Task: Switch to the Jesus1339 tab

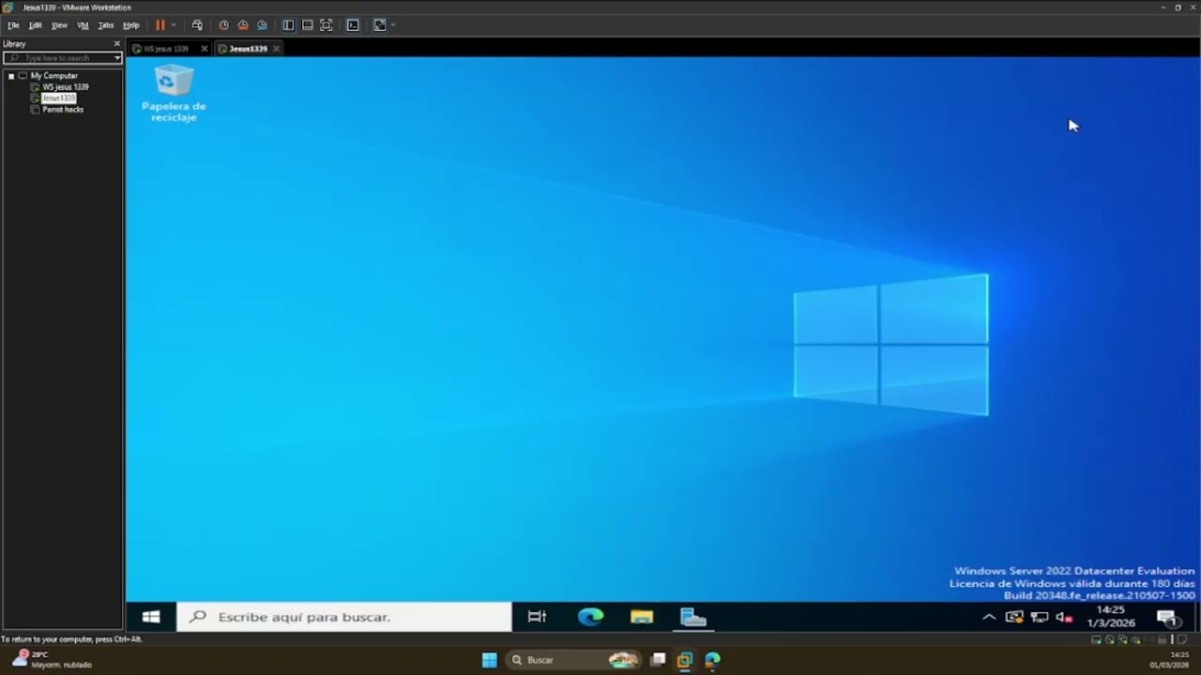Action: (x=248, y=49)
